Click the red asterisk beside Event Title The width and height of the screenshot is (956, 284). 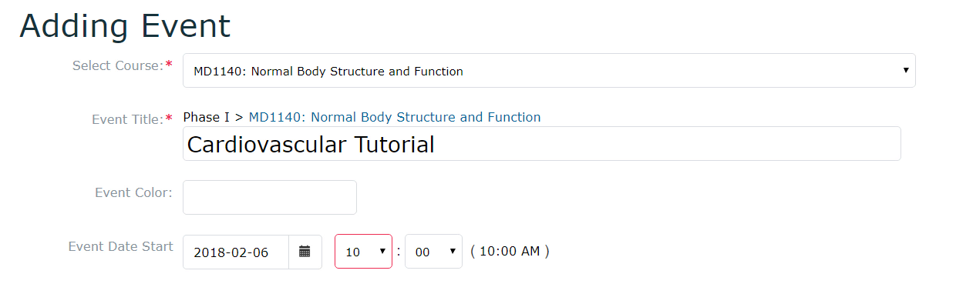pos(169,119)
